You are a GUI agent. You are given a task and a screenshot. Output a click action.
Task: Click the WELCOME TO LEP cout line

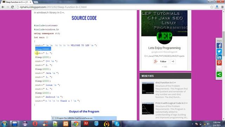(x=66, y=46)
